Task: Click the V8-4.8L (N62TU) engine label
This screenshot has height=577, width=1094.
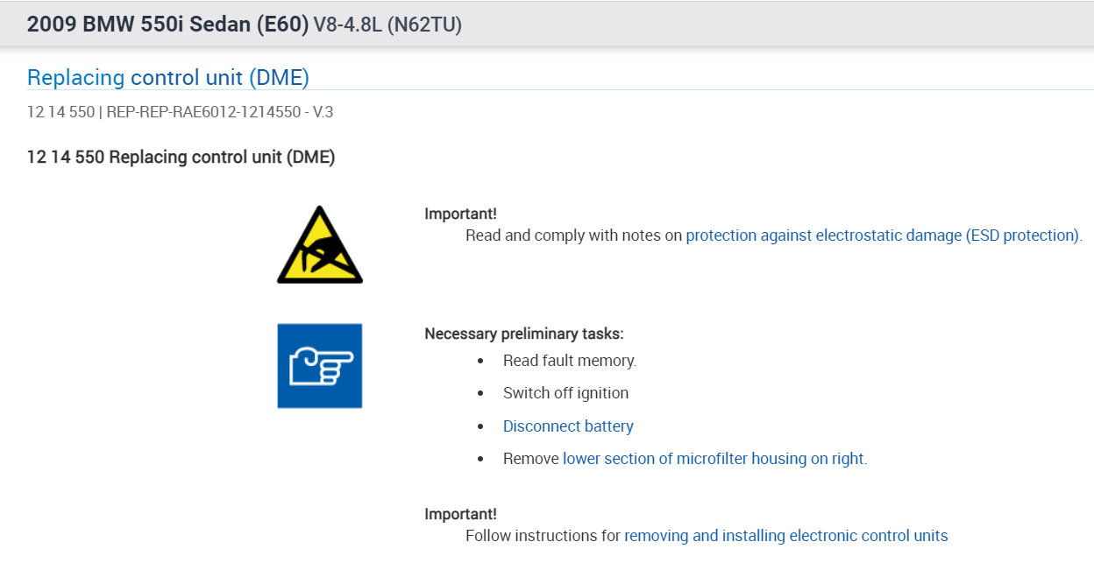Action: coord(387,25)
